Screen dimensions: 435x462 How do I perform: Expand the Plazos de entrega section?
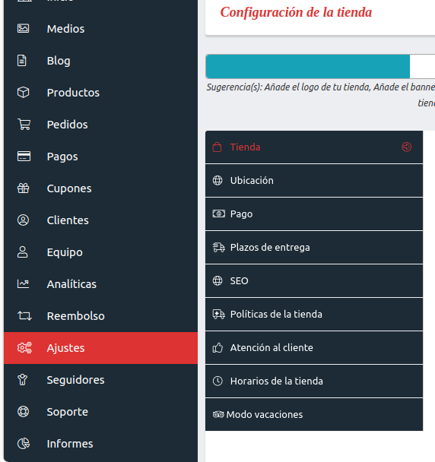click(x=314, y=247)
